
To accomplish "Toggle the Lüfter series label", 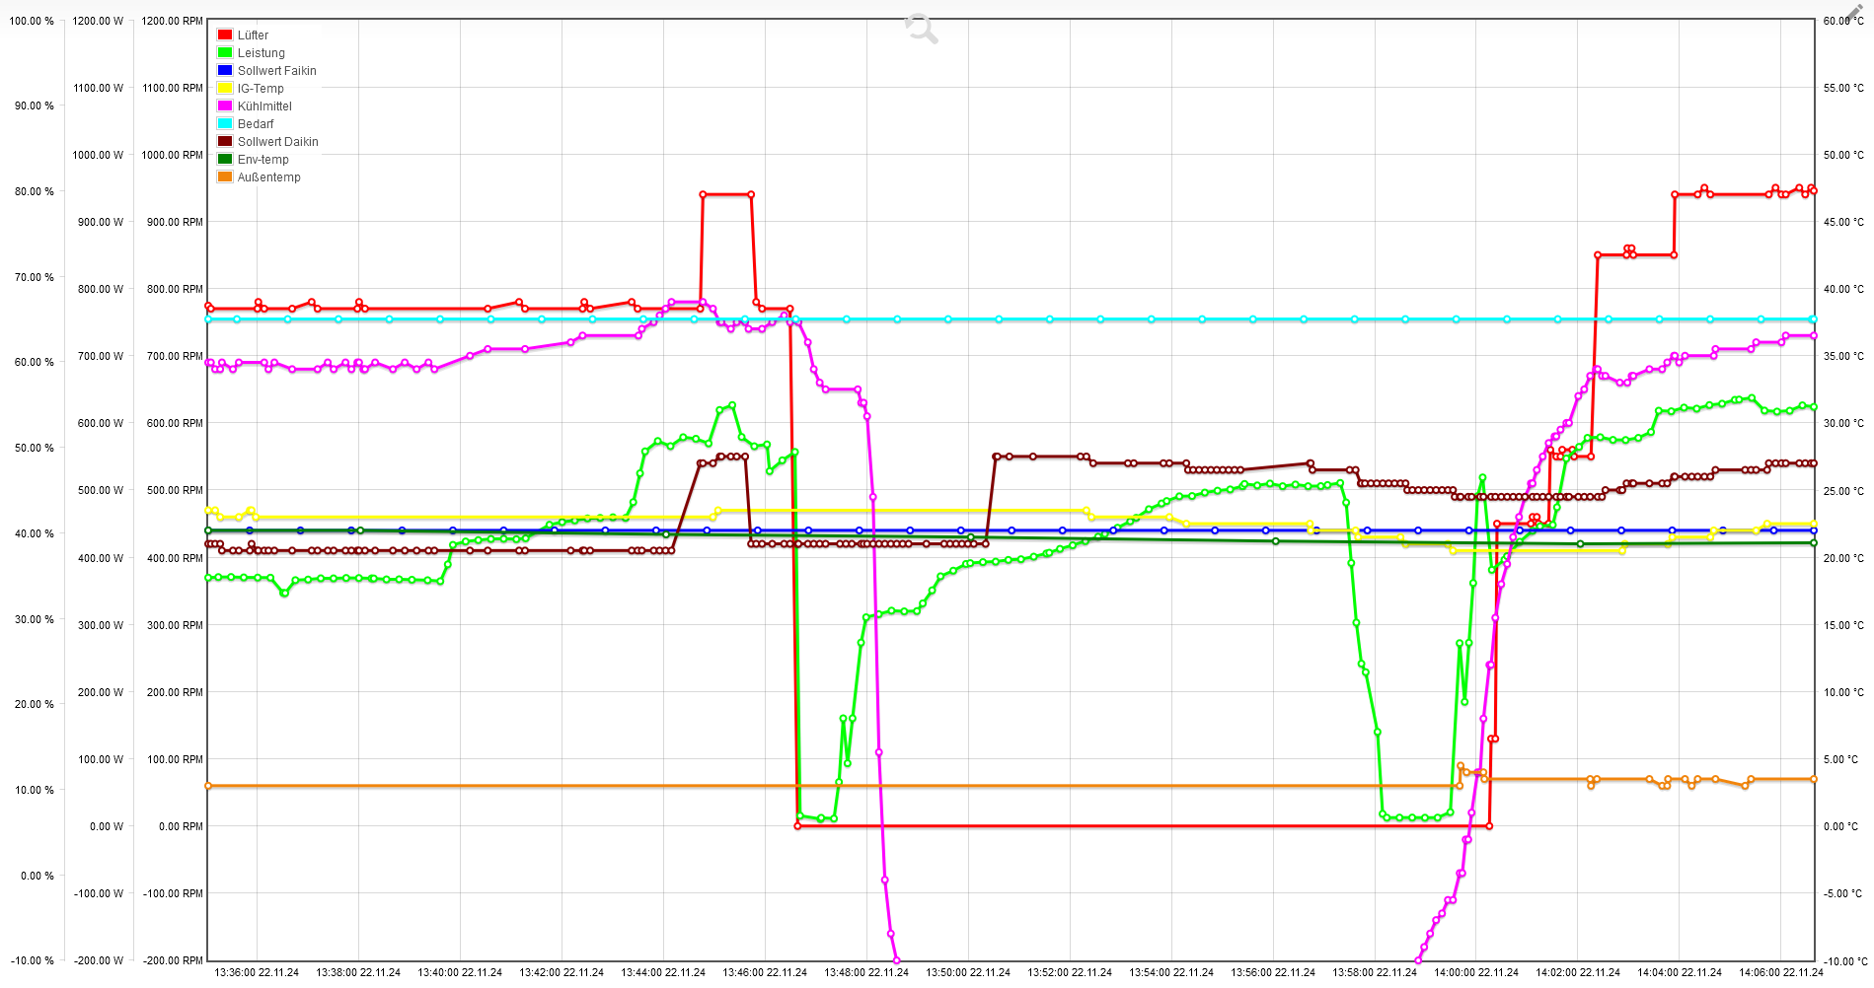I will (x=253, y=35).
